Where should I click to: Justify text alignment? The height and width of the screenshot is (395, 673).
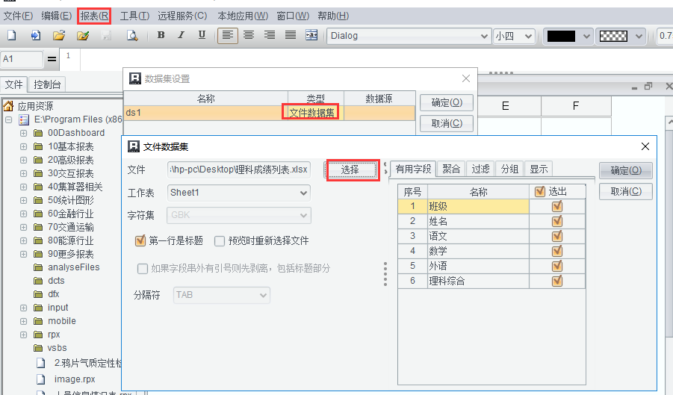coord(291,35)
